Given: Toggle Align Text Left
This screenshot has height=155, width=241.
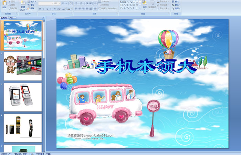Looking at the screenshot, I should point(76,9).
